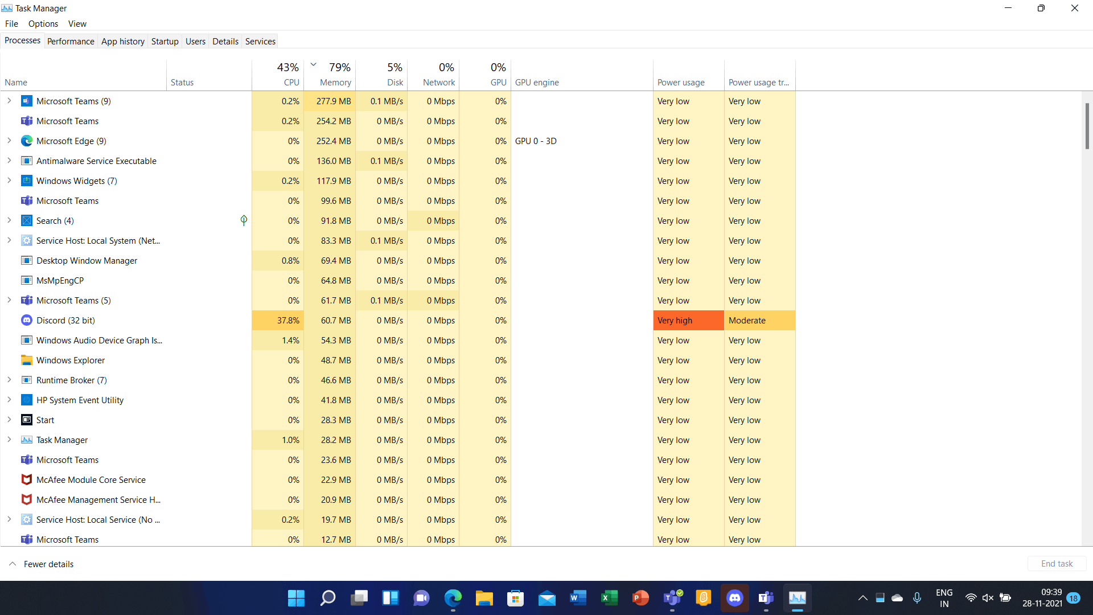The image size is (1093, 615).
Task: Collapse view with Fewer details
Action: (x=41, y=564)
